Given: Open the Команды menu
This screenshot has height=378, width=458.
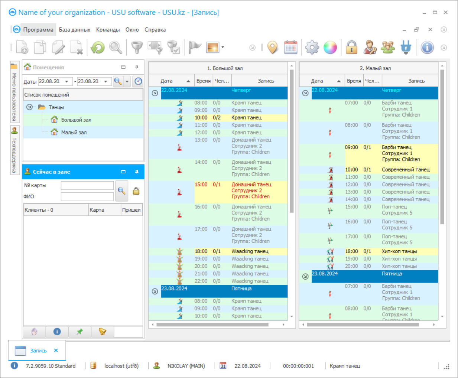Looking at the screenshot, I should coord(108,30).
